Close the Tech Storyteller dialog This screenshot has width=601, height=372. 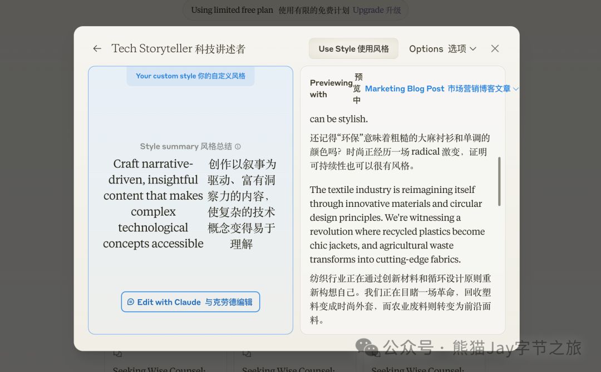pyautogui.click(x=495, y=49)
